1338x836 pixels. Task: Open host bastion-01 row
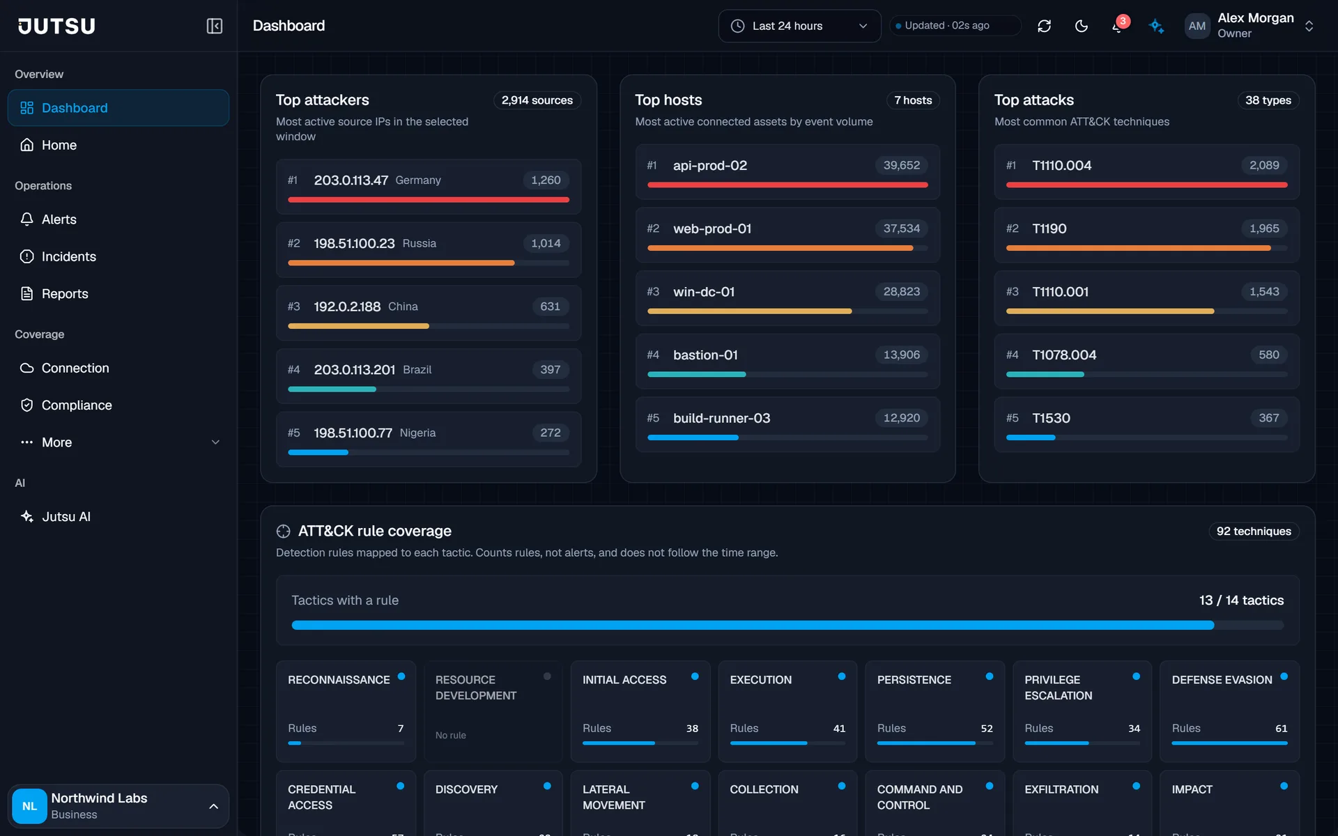pyautogui.click(x=787, y=361)
